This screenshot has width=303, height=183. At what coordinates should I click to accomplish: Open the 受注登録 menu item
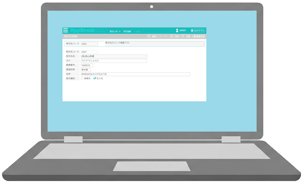click(127, 31)
